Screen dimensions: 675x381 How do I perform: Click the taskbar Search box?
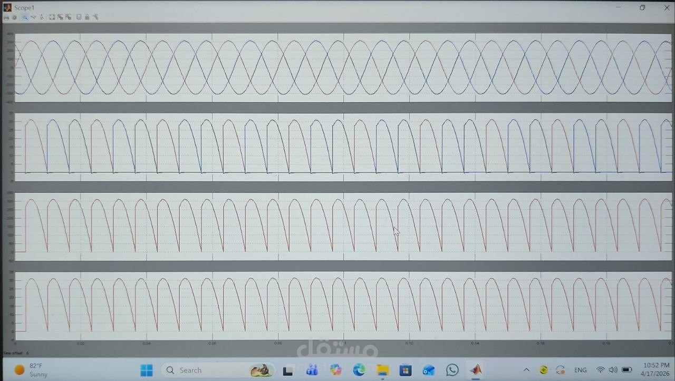click(218, 370)
